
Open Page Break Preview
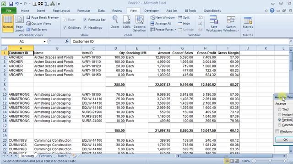[x=43, y=17]
